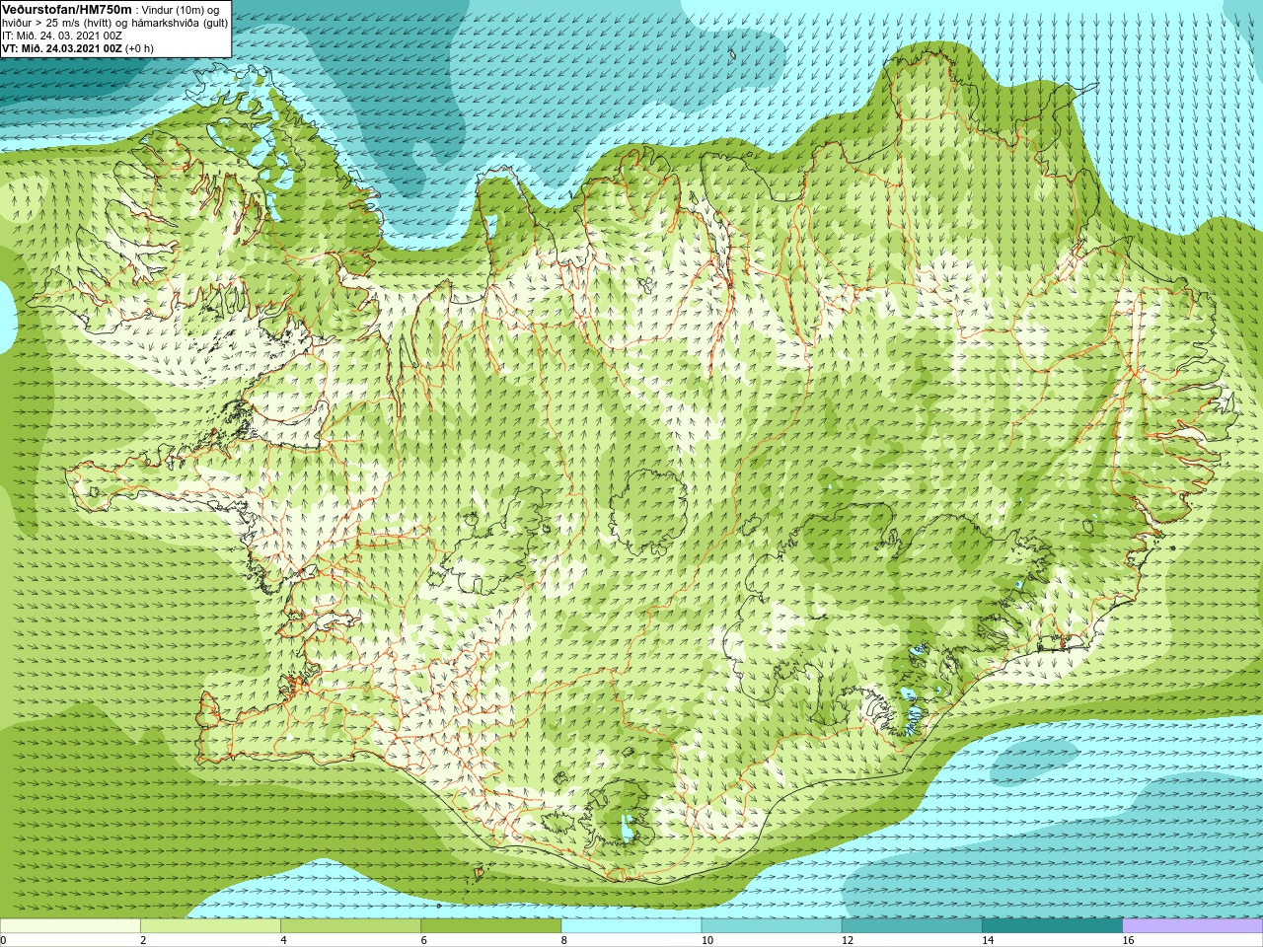Click the legend tick label '16'
The image size is (1263, 947).
pyautogui.click(x=1128, y=940)
